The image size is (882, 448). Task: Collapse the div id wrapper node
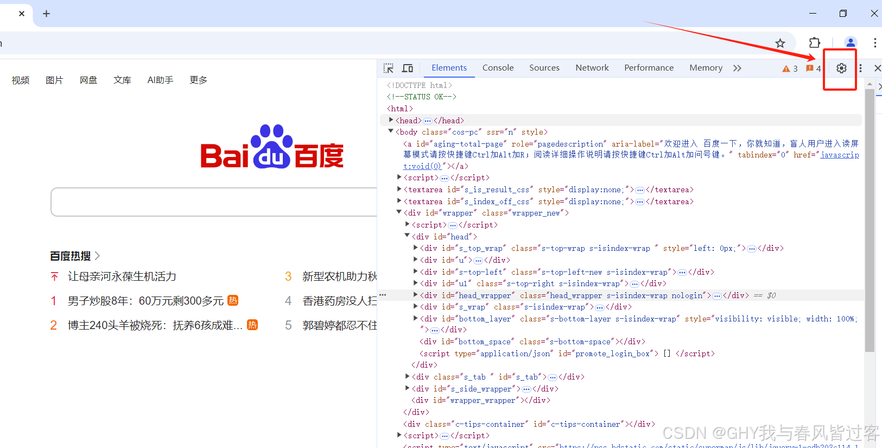pos(399,212)
